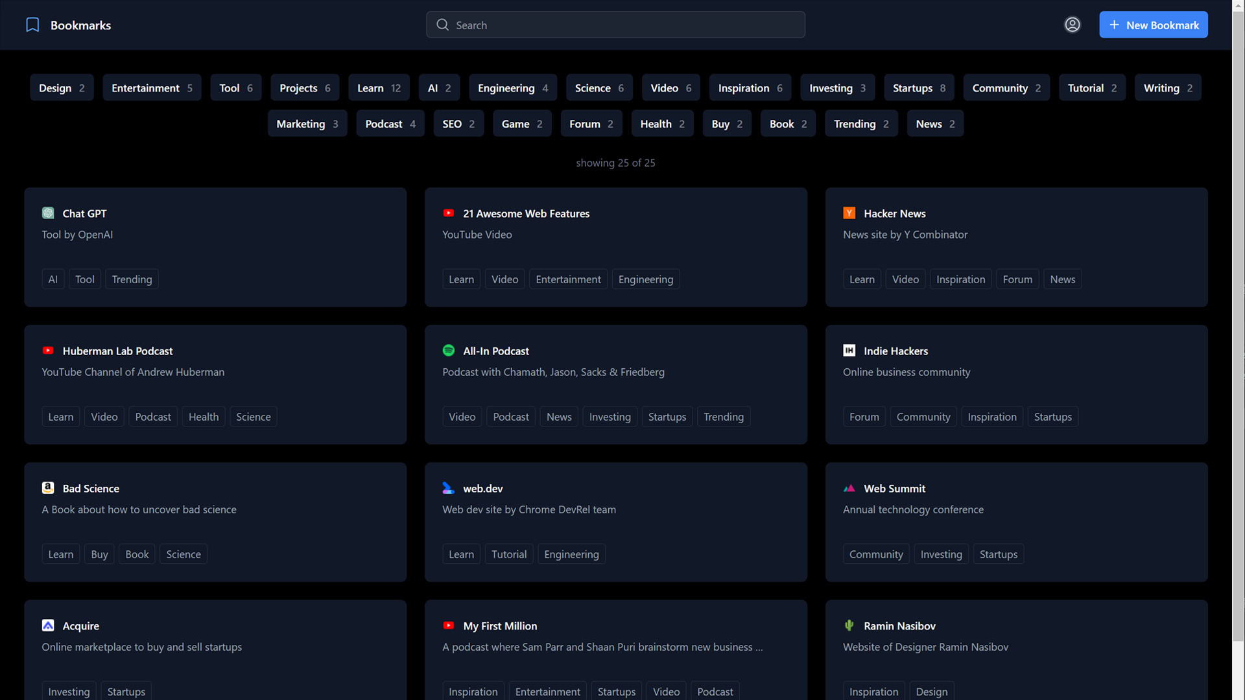Click YouTube icon beside Huberman Lab Podcast
Screen dimensions: 1245x700
click(x=48, y=351)
